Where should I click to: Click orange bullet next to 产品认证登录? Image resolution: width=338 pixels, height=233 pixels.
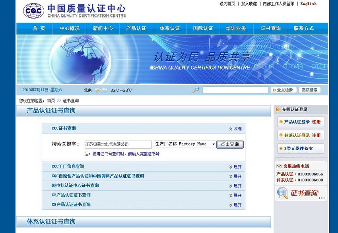pyautogui.click(x=281, y=122)
